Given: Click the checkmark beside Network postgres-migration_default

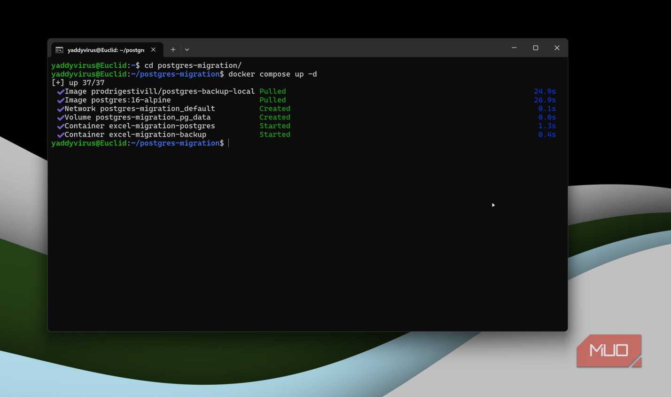Looking at the screenshot, I should 61,109.
